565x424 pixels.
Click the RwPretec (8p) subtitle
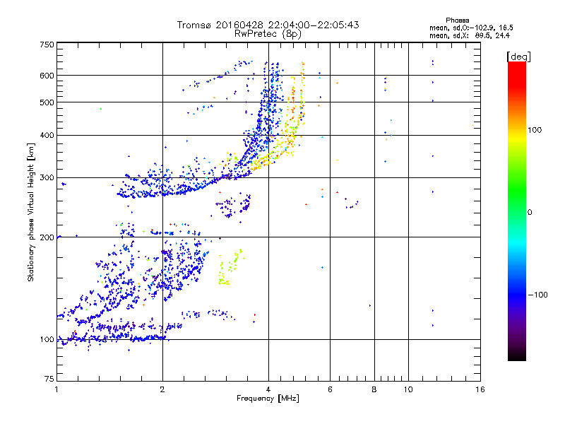[268, 34]
